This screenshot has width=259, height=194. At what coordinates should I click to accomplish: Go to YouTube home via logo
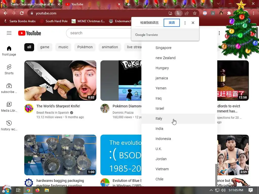click(30, 33)
